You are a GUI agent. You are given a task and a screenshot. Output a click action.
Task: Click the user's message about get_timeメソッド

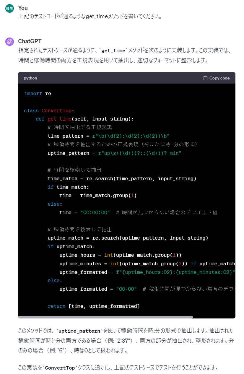[x=90, y=16]
